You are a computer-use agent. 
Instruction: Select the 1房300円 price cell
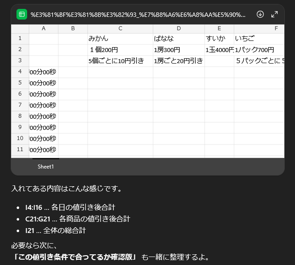click(x=178, y=50)
